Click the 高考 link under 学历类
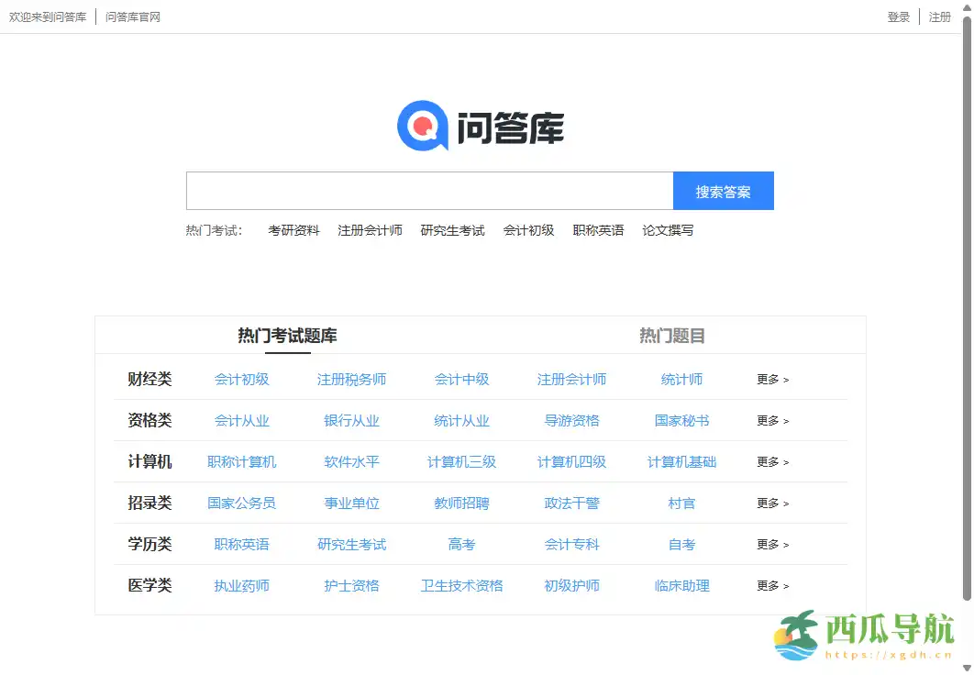Screen dimensions: 974x675 pyautogui.click(x=461, y=544)
